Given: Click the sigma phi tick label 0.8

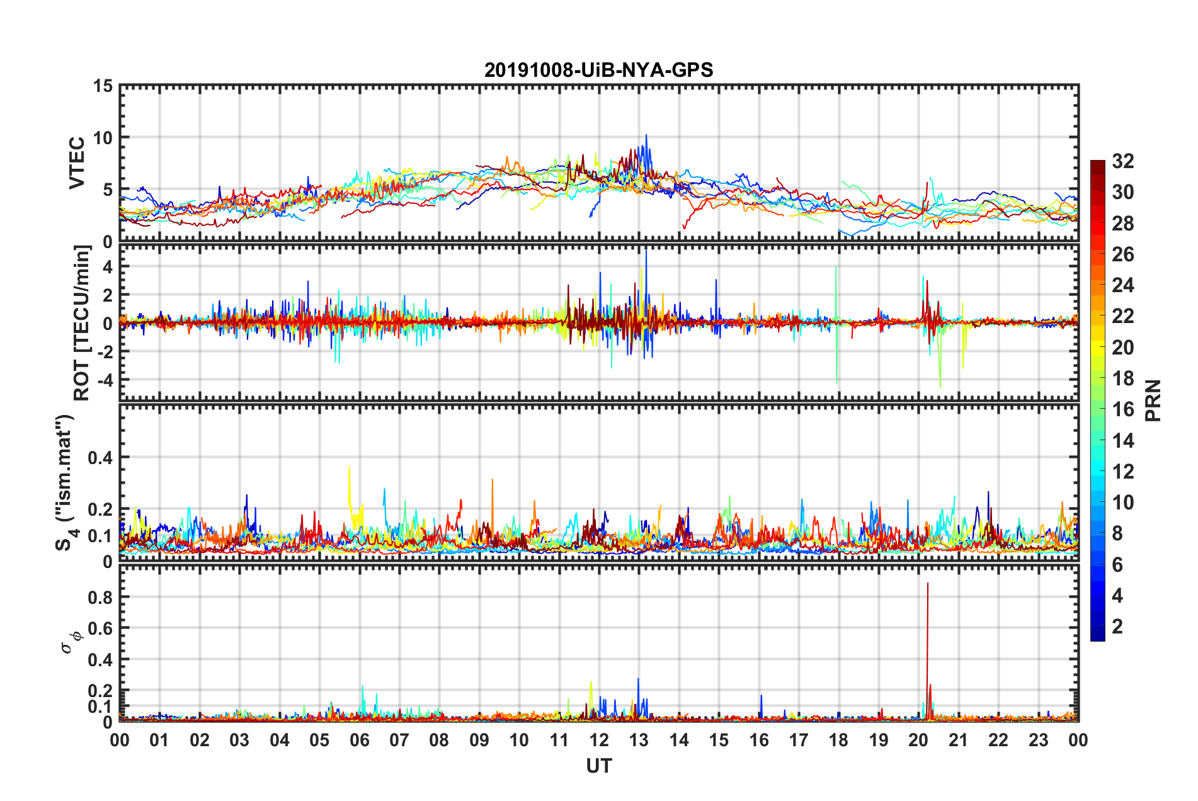Looking at the screenshot, I should (101, 597).
